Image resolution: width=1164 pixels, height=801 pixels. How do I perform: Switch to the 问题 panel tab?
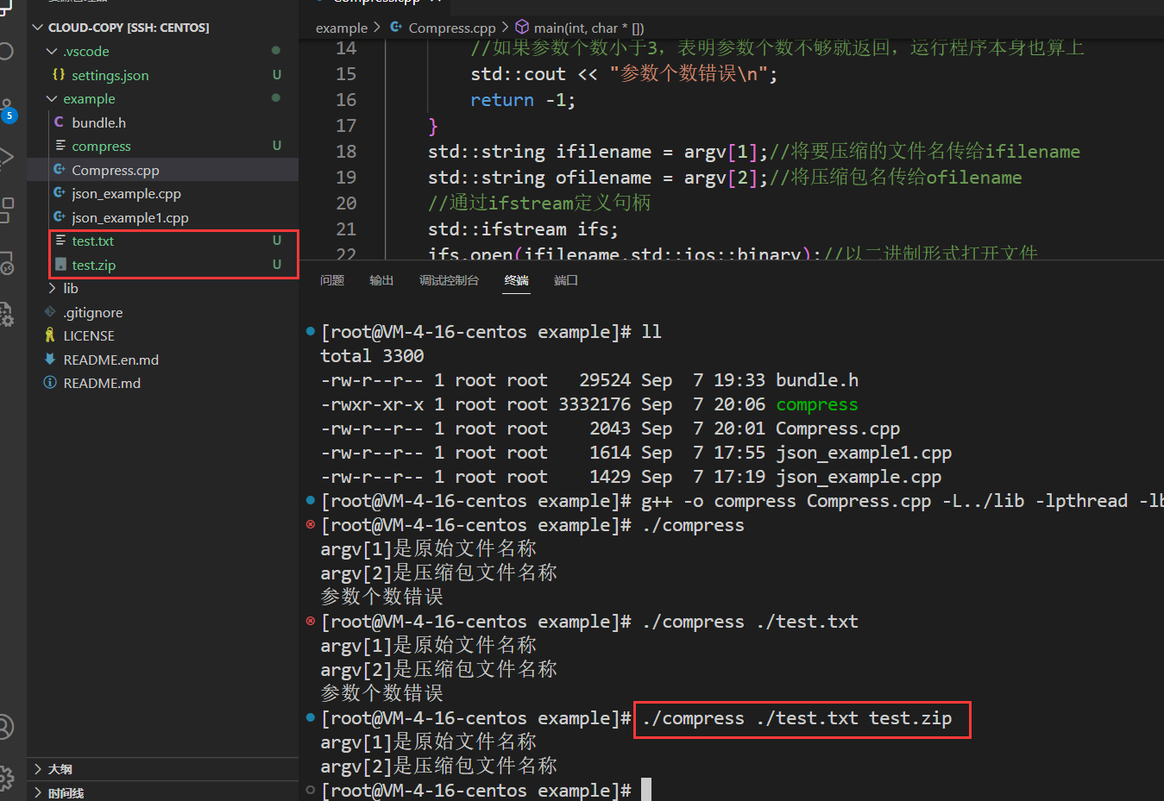(x=332, y=280)
